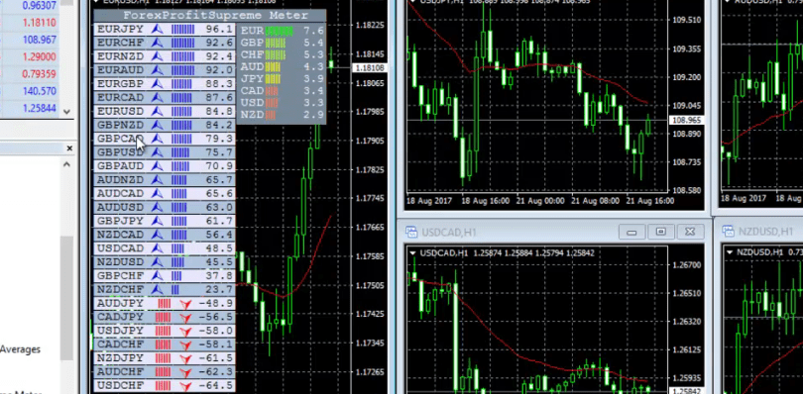The image size is (803, 394).
Task: Click the USDJPY red down-arrow icon
Action: (x=185, y=332)
